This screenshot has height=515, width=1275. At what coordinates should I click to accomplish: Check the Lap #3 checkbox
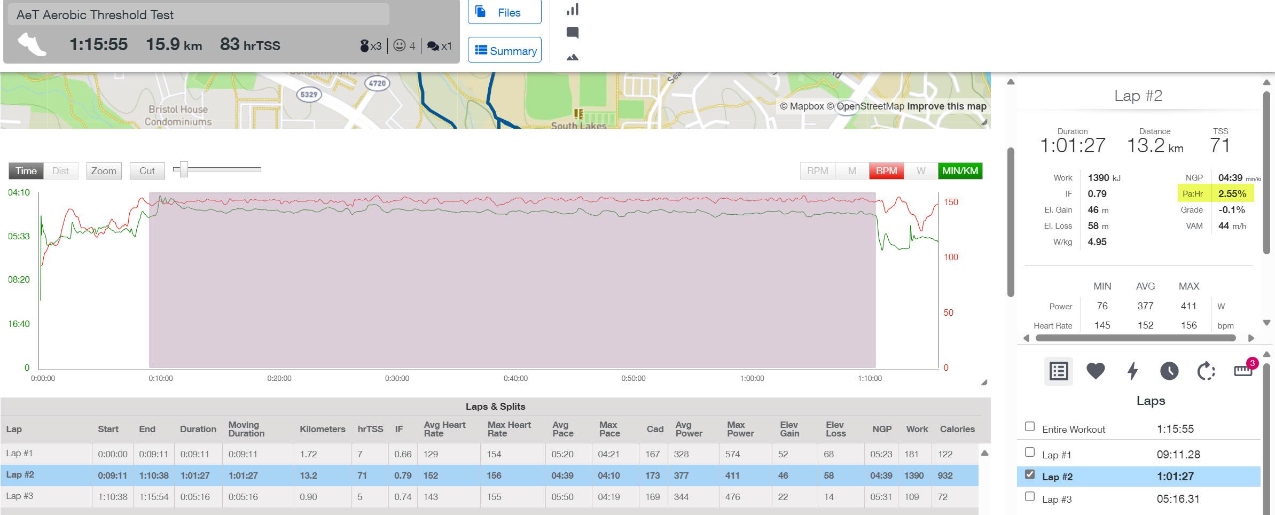click(1030, 497)
